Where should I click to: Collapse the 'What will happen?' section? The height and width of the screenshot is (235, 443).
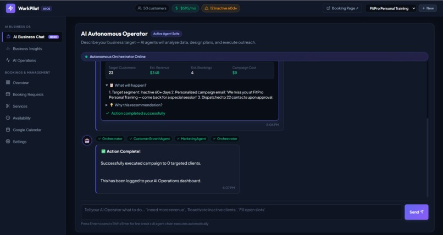126,85
